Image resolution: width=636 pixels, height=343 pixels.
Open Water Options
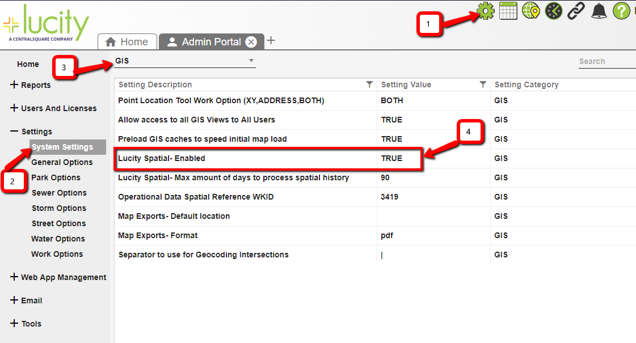(x=58, y=239)
